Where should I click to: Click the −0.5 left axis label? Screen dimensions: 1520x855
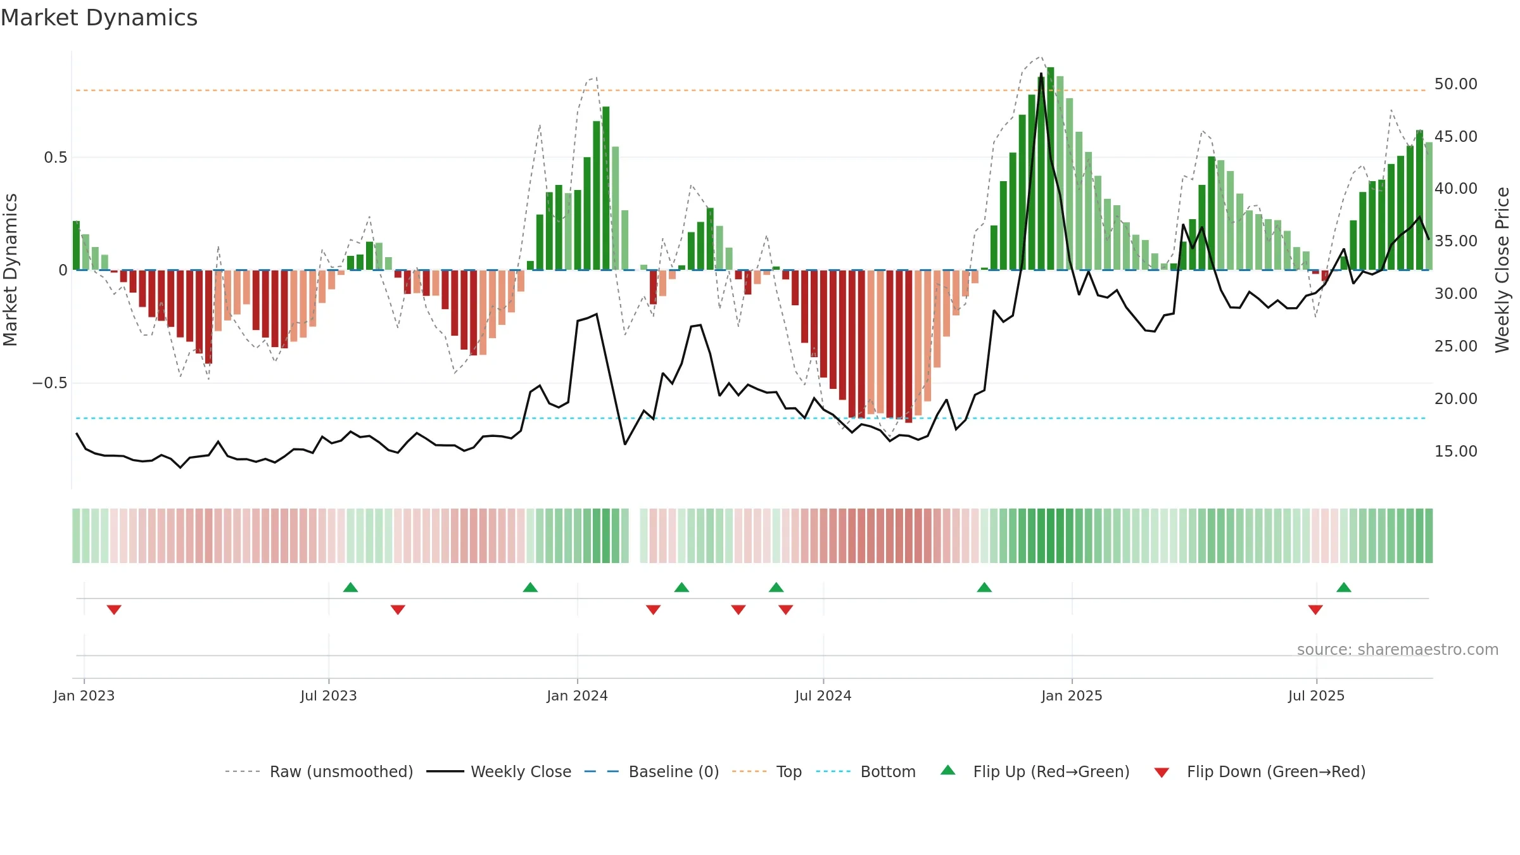click(49, 383)
